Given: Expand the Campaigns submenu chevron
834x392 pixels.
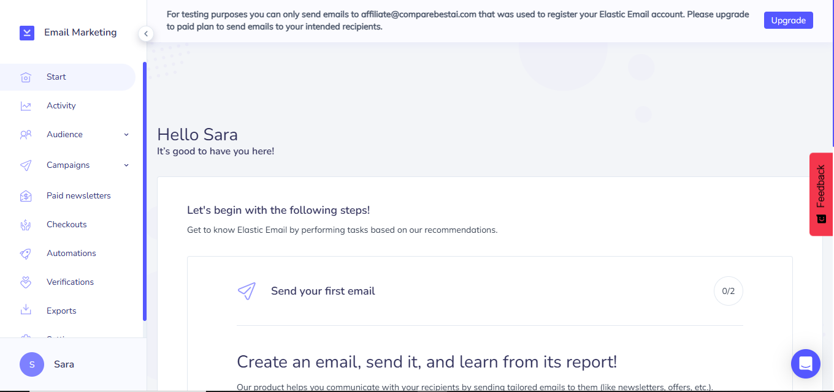Looking at the screenshot, I should (x=126, y=165).
